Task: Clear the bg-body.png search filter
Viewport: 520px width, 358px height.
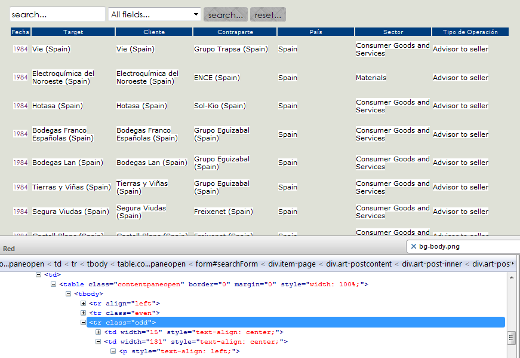Action: (x=413, y=246)
